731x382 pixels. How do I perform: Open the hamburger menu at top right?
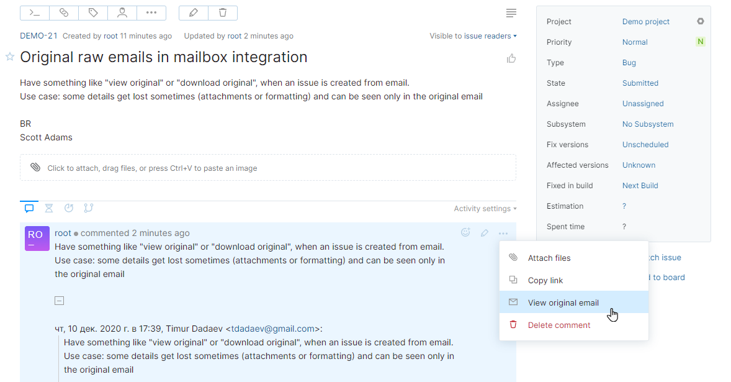(x=510, y=12)
